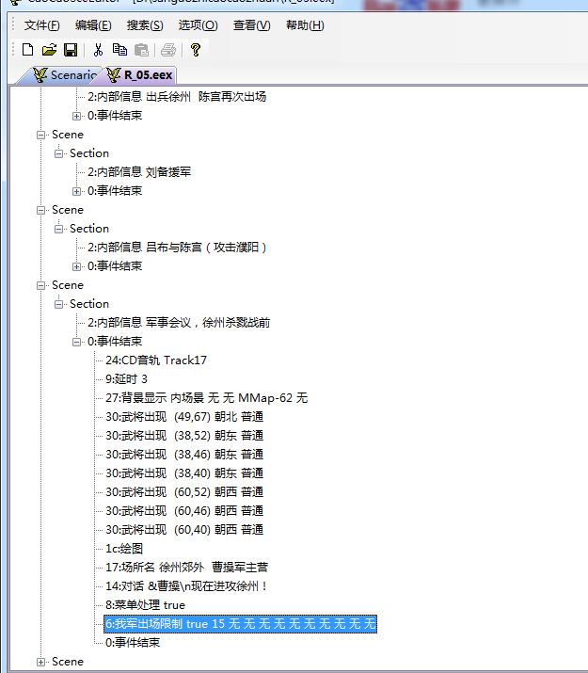Click the New file toolbar icon
Image resolution: width=588 pixels, height=673 pixels.
(x=28, y=50)
